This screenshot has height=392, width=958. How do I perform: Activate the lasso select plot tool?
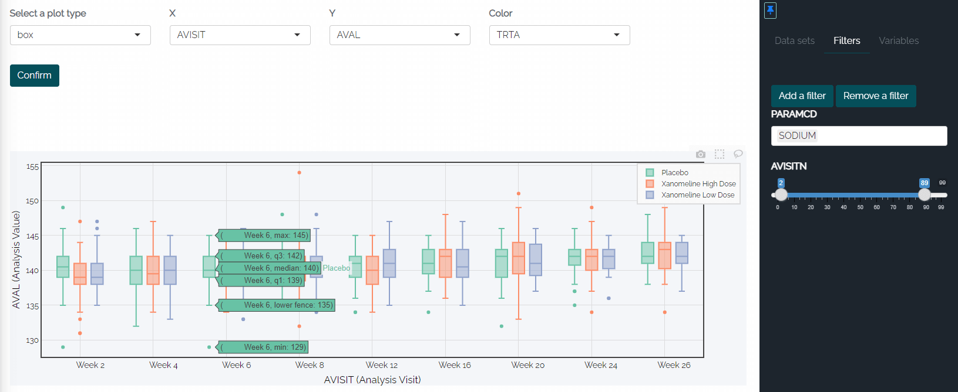click(x=738, y=154)
